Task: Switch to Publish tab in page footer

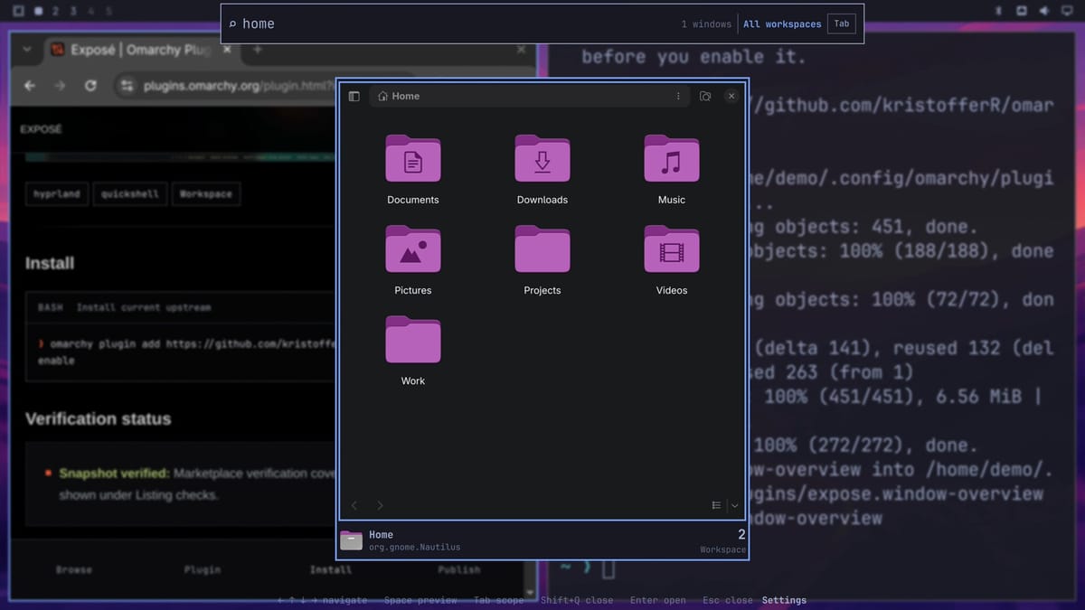Action: coord(459,569)
